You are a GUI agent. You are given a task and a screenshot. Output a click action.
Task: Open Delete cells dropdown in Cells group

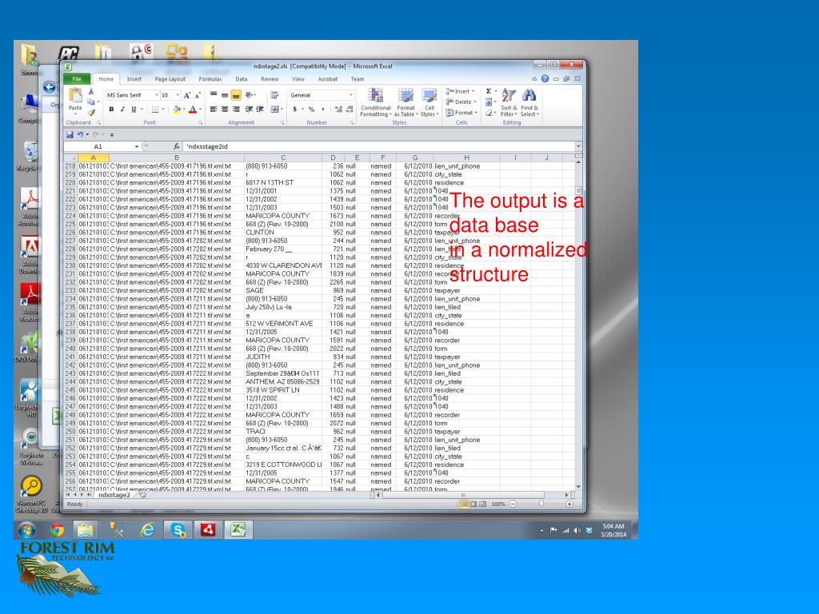click(461, 102)
